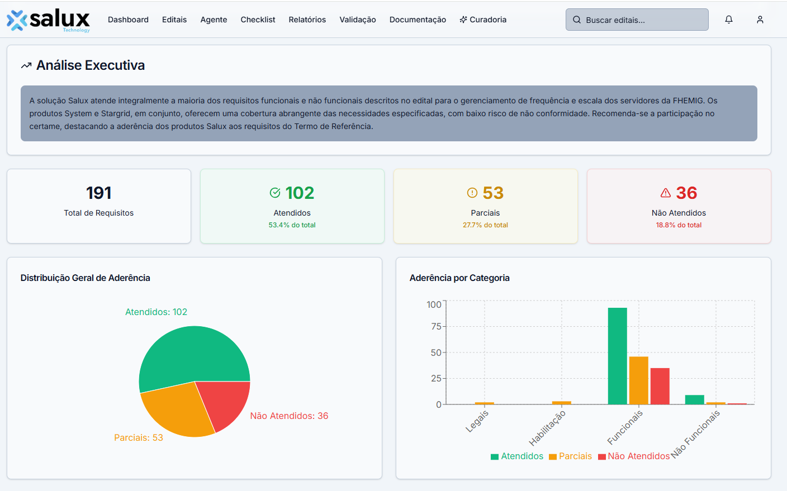Click the red Funcionais Não Atendidos bar
The image size is (787, 491).
click(660, 386)
